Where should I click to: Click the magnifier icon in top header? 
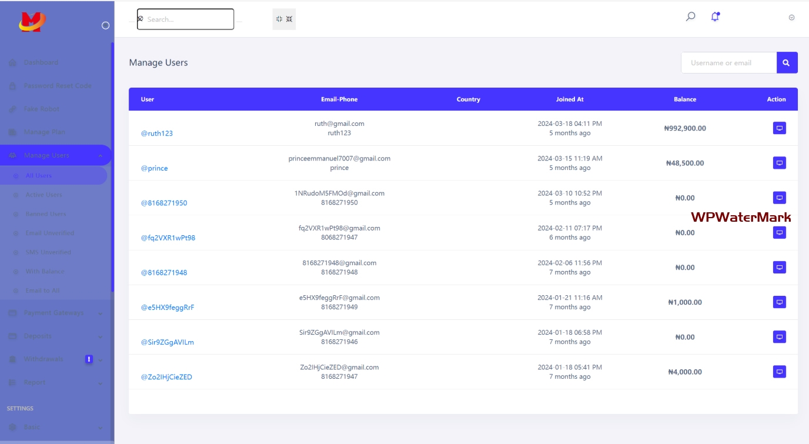[x=691, y=17]
